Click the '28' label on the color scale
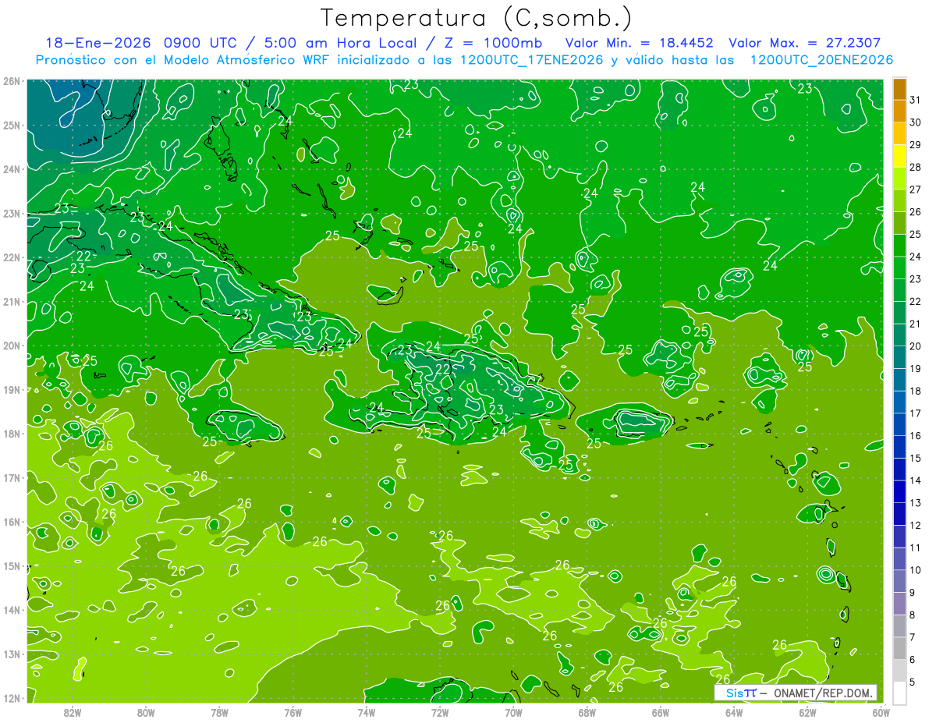936x723 pixels. (915, 168)
